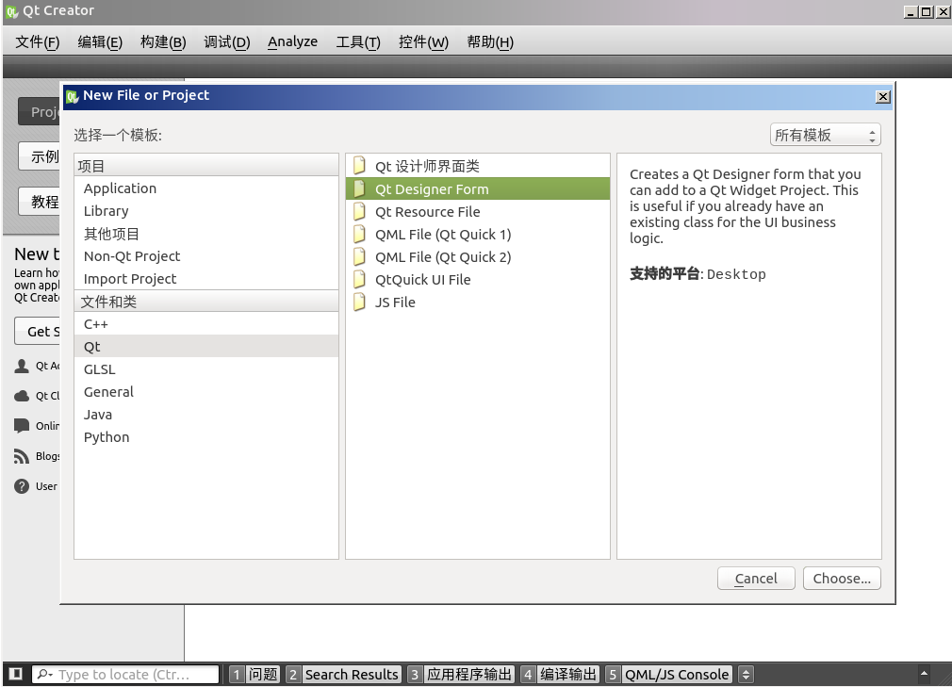The height and width of the screenshot is (687, 952).
Task: Click the Qt Resource File icon
Action: click(359, 211)
